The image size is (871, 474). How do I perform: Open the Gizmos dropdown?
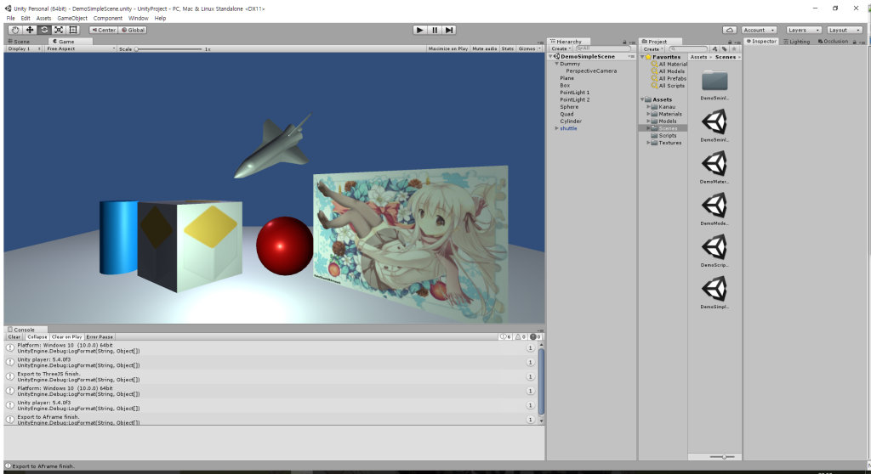pyautogui.click(x=529, y=48)
